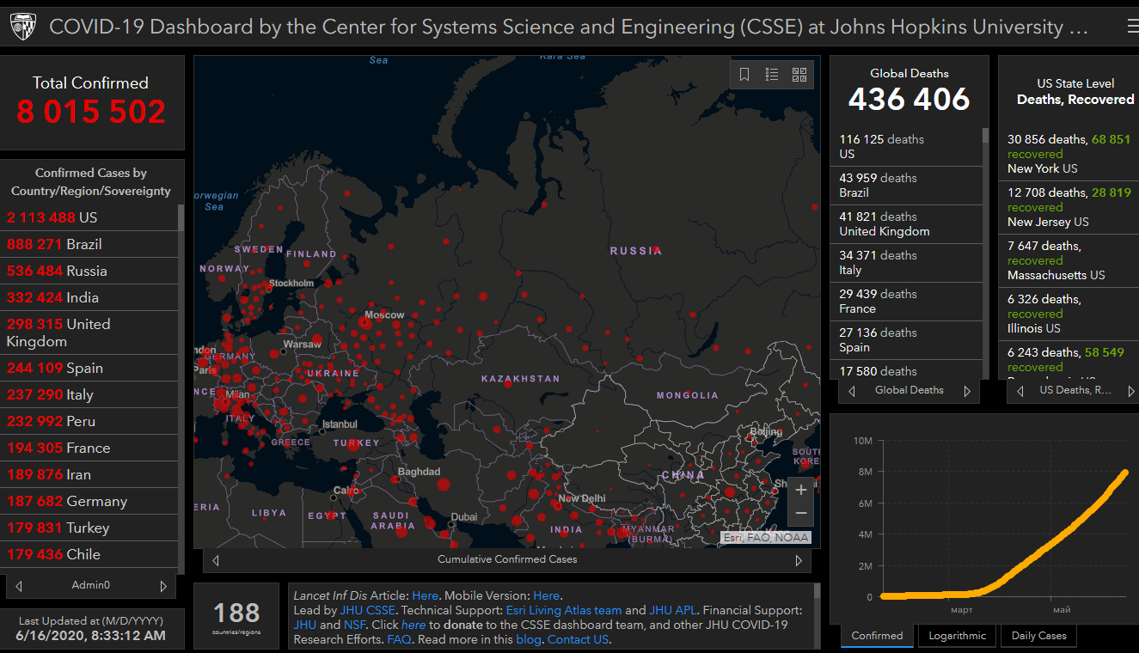The height and width of the screenshot is (653, 1139).
Task: Click right arrow beside Global Deaths
Action: 967,391
